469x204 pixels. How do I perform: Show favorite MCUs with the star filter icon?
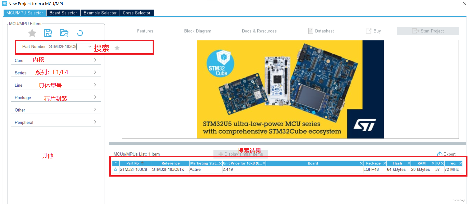point(32,33)
